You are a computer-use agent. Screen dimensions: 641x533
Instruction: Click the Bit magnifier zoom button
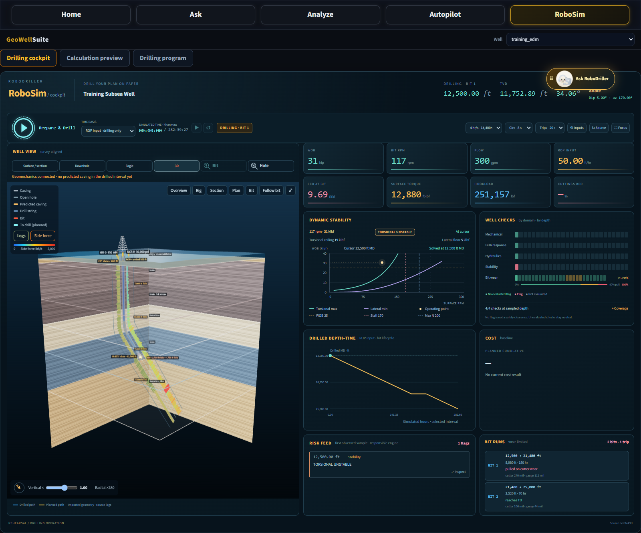[x=224, y=166]
